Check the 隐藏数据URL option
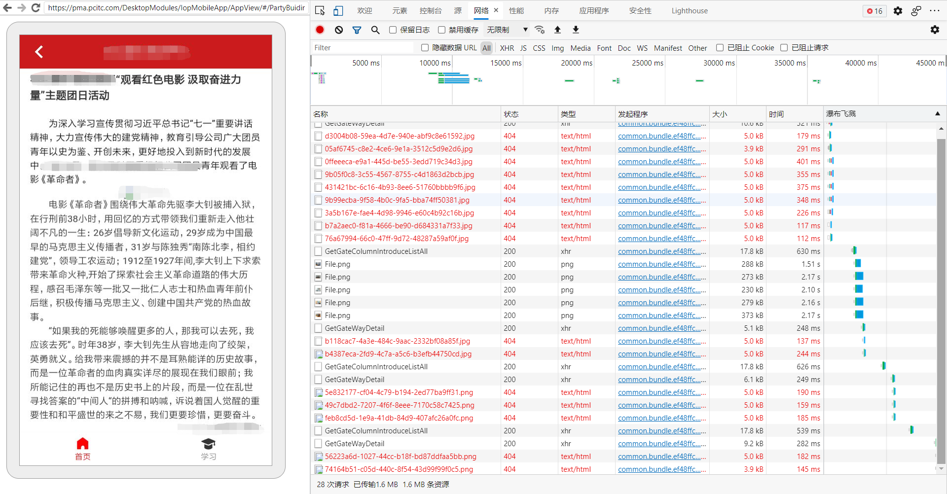This screenshot has height=494, width=947. [x=424, y=47]
